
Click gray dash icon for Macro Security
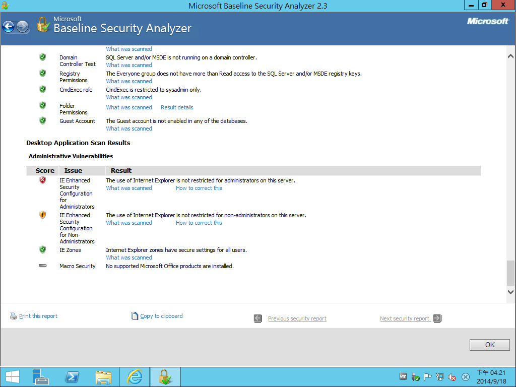42,265
